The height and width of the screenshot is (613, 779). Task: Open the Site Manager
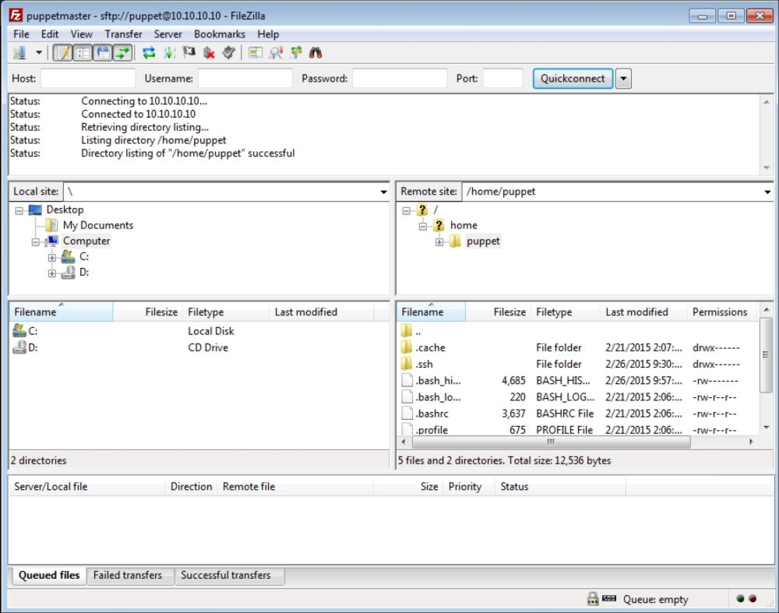pos(19,53)
